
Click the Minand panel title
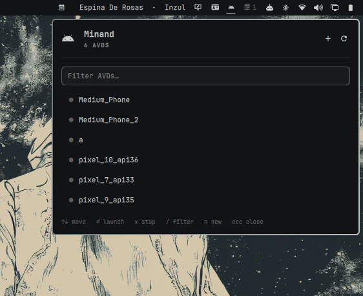99,34
